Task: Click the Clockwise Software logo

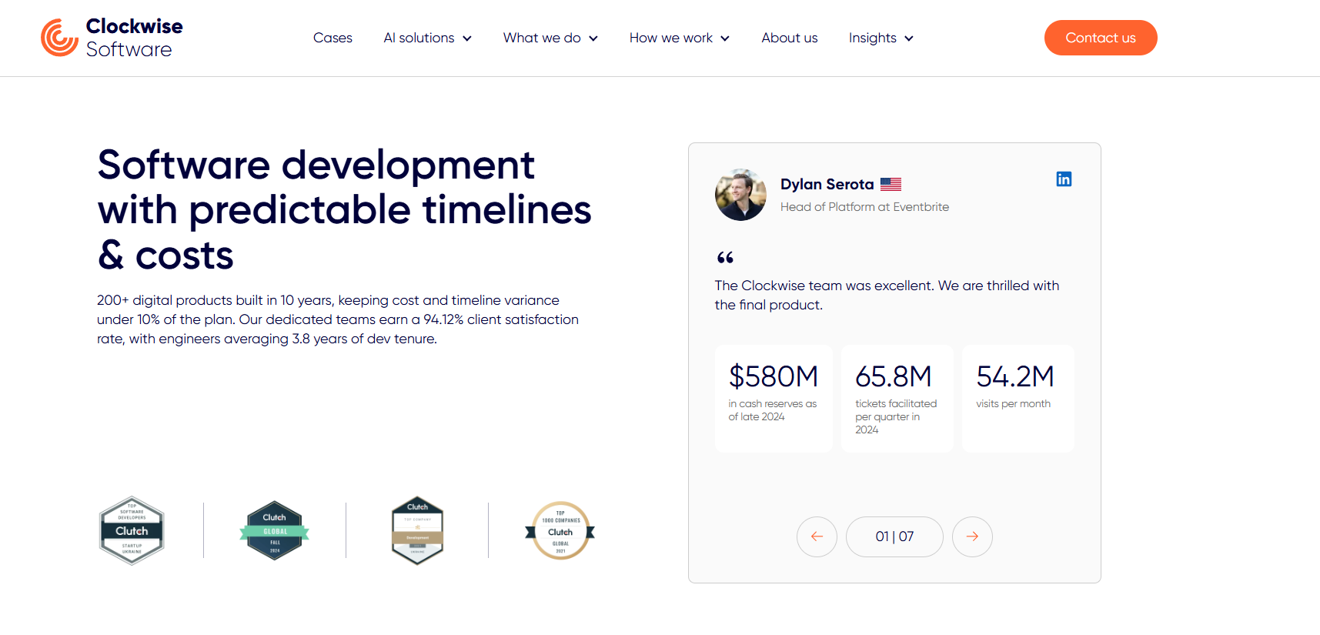Action: click(112, 38)
